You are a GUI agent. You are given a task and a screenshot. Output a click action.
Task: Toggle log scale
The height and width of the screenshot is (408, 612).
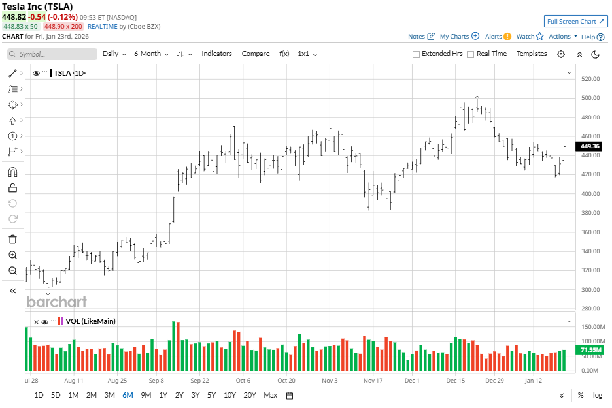click(598, 395)
